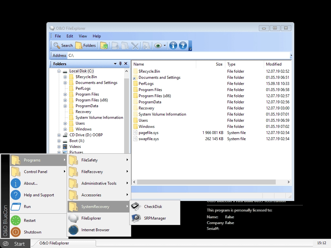The width and height of the screenshot is (331, 248).
Task: Sort by the Size column header
Action: point(210,64)
